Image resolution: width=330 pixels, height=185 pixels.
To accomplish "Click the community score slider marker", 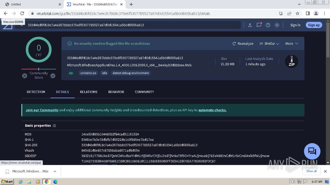I will (39, 69).
